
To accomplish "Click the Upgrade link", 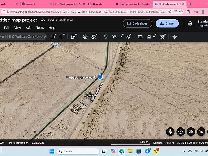I will pos(203,26).
